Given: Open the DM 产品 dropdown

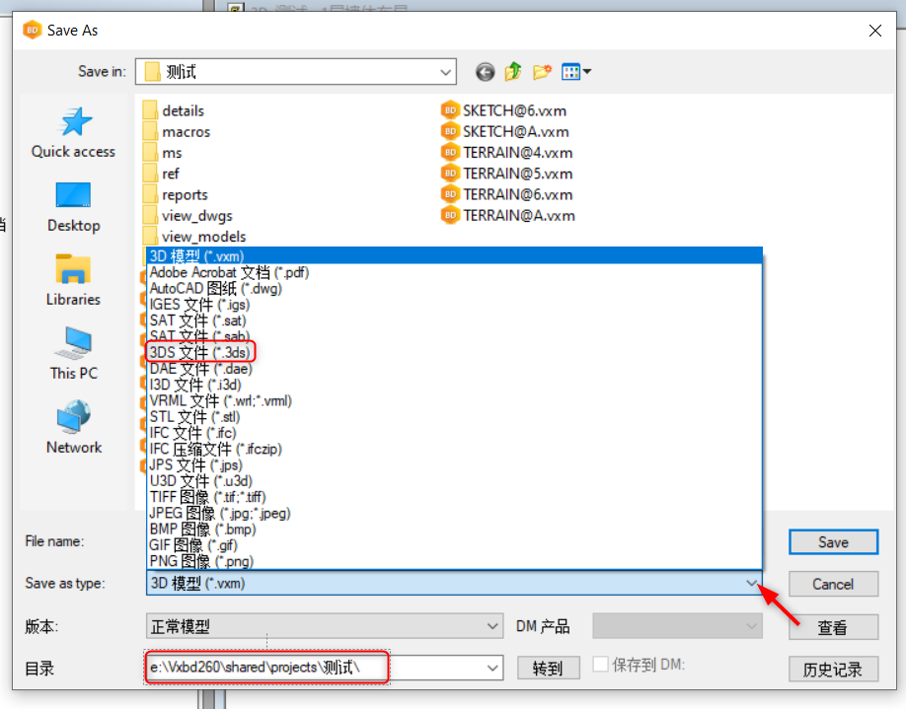Looking at the screenshot, I should pos(677,626).
